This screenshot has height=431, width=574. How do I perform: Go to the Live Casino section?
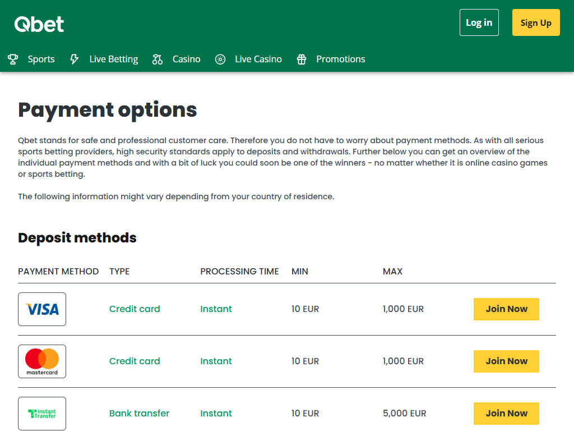coord(258,59)
